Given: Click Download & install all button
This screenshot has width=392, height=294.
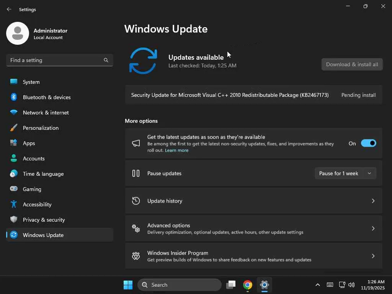Looking at the screenshot, I should pyautogui.click(x=352, y=64).
